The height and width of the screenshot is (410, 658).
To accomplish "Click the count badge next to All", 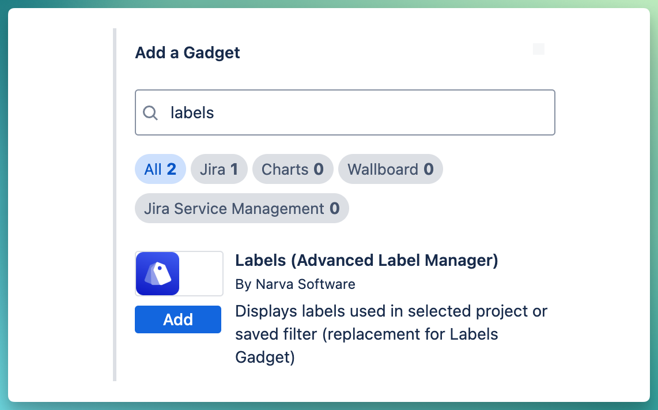I will tap(172, 169).
